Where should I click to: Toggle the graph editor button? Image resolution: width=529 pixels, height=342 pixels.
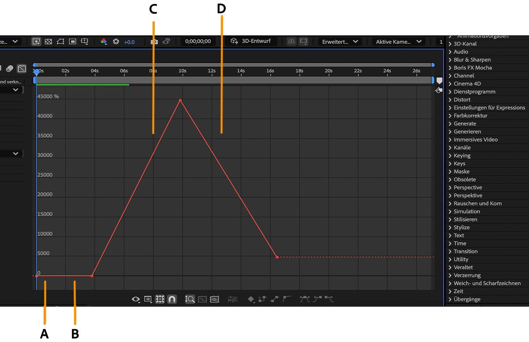pos(22,68)
